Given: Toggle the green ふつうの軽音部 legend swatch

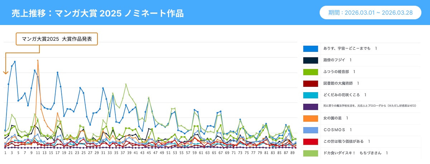Looking at the screenshot, I should pyautogui.click(x=310, y=72).
